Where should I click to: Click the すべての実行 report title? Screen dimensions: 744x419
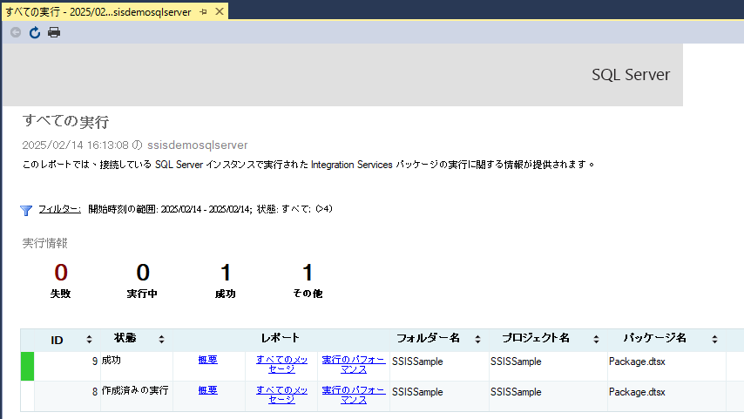(x=65, y=121)
